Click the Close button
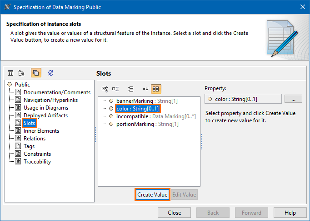This screenshot has height=221, width=310. 174,213
